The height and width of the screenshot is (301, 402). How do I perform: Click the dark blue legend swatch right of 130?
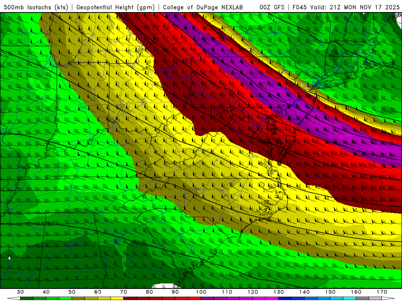[x=285, y=298]
